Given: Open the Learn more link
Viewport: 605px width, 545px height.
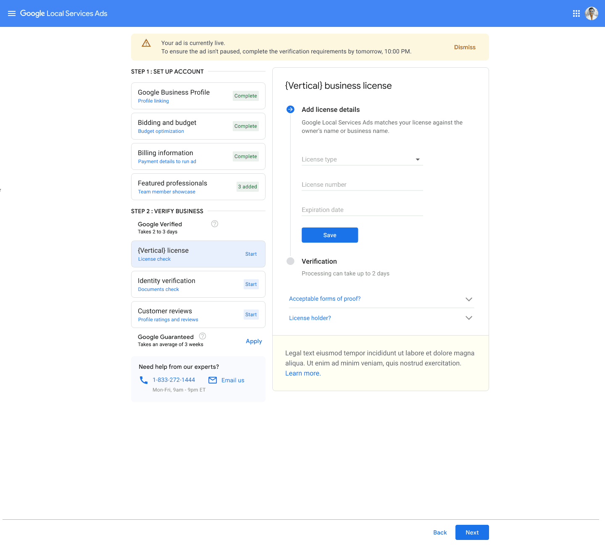Looking at the screenshot, I should click(x=303, y=373).
